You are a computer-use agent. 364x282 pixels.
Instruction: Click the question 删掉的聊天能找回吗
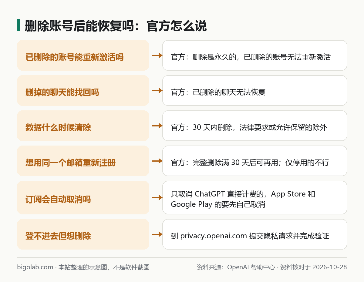[83, 91]
